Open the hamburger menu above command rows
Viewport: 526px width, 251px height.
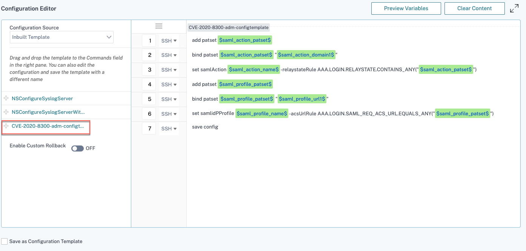coord(159,26)
